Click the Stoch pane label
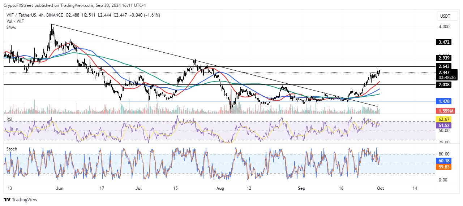The width and height of the screenshot is (463, 206). [11, 149]
